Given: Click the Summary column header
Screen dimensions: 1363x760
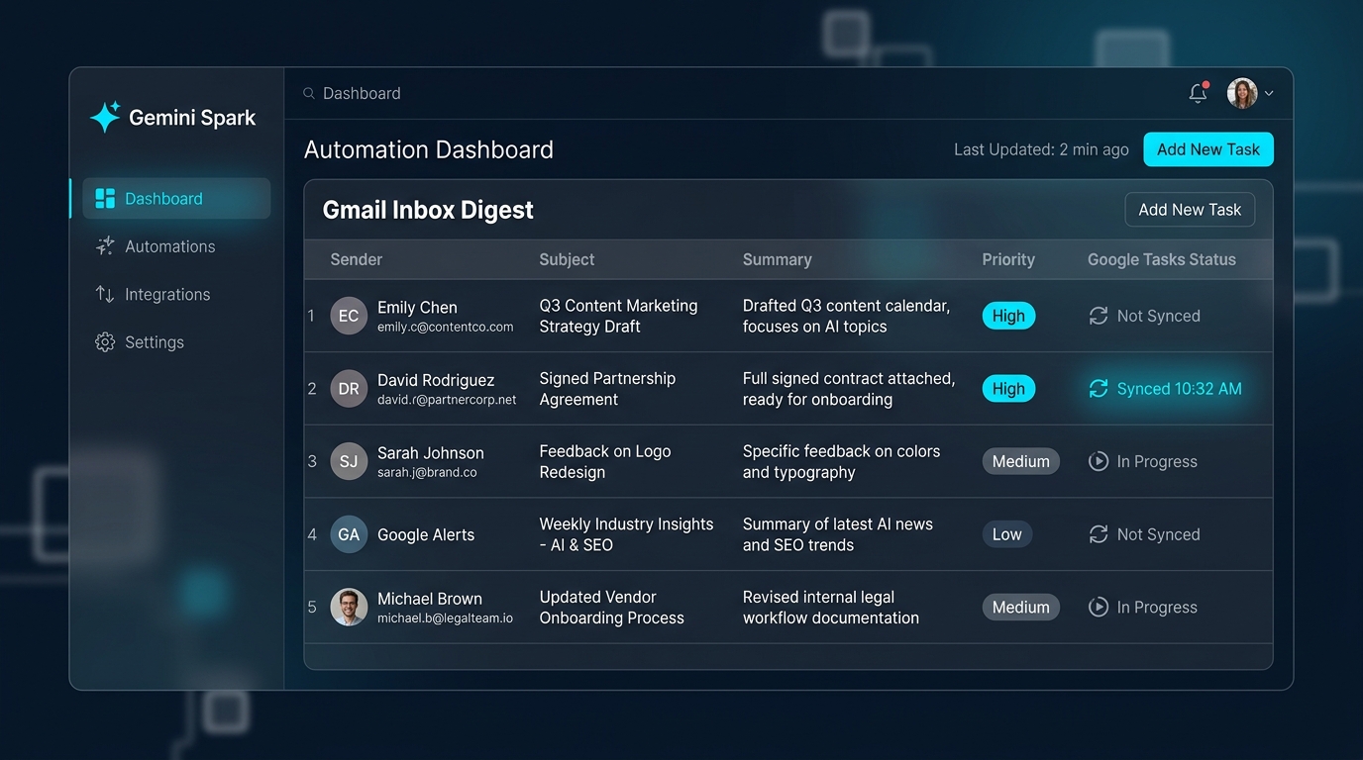Looking at the screenshot, I should click(778, 259).
